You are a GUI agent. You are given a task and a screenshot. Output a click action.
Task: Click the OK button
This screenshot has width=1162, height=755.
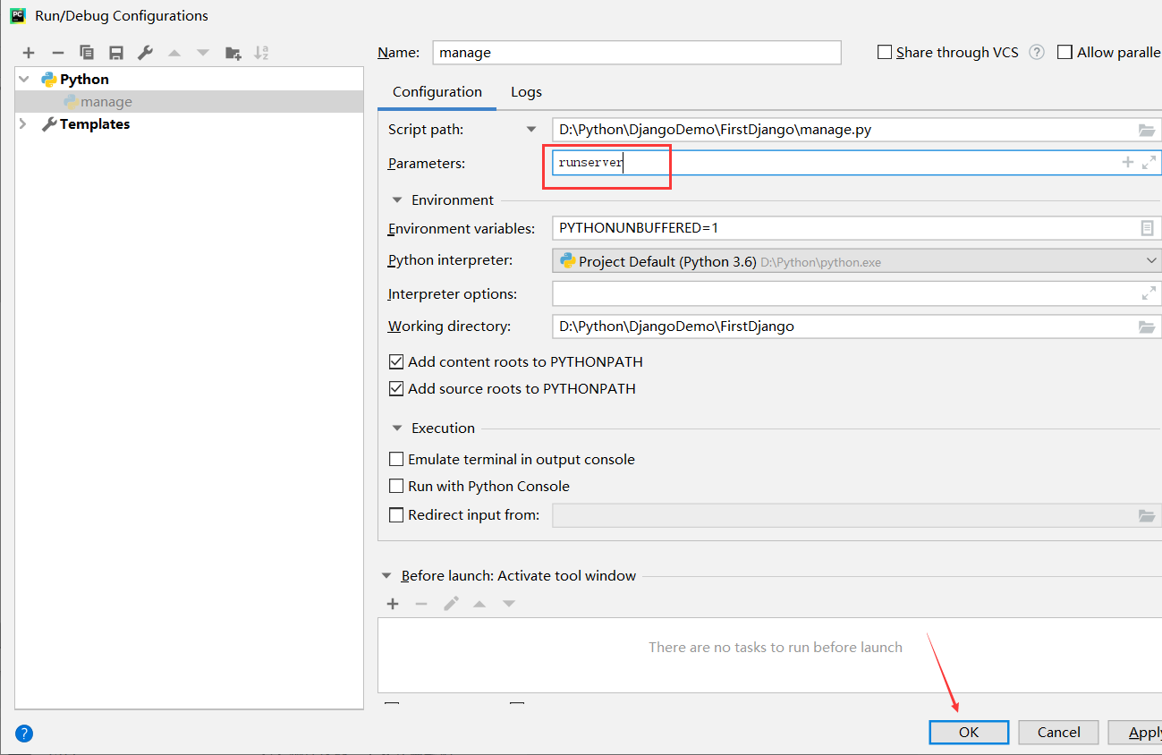click(x=969, y=733)
